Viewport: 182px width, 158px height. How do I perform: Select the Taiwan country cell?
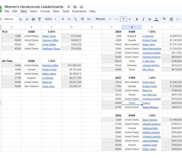click(x=132, y=95)
